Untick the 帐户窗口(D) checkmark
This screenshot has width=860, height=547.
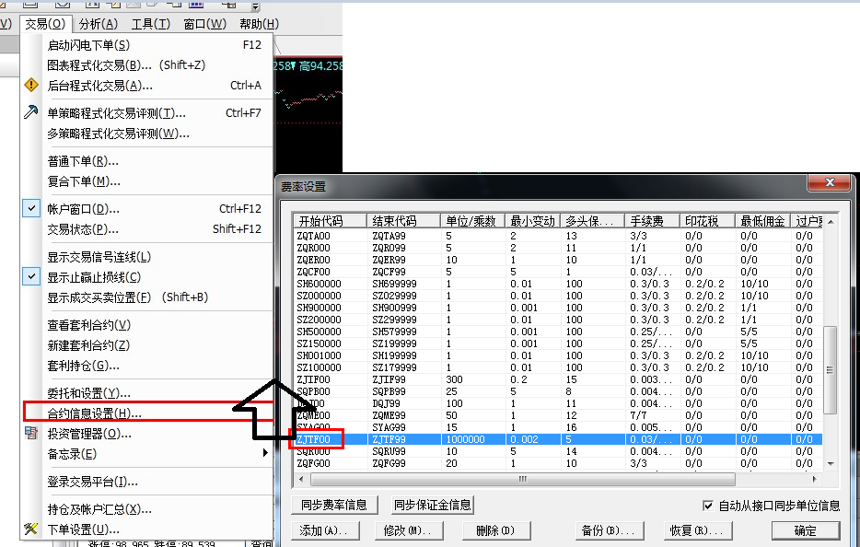click(x=31, y=208)
